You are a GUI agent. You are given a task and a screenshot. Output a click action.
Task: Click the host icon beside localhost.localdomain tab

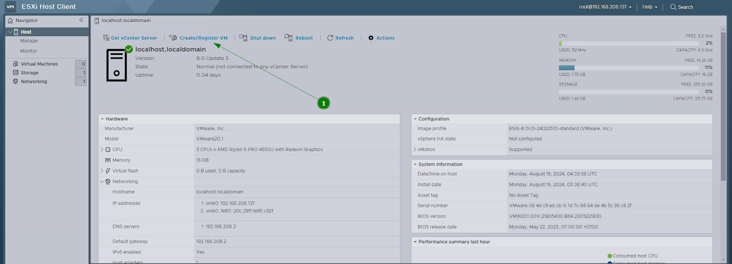(x=97, y=21)
